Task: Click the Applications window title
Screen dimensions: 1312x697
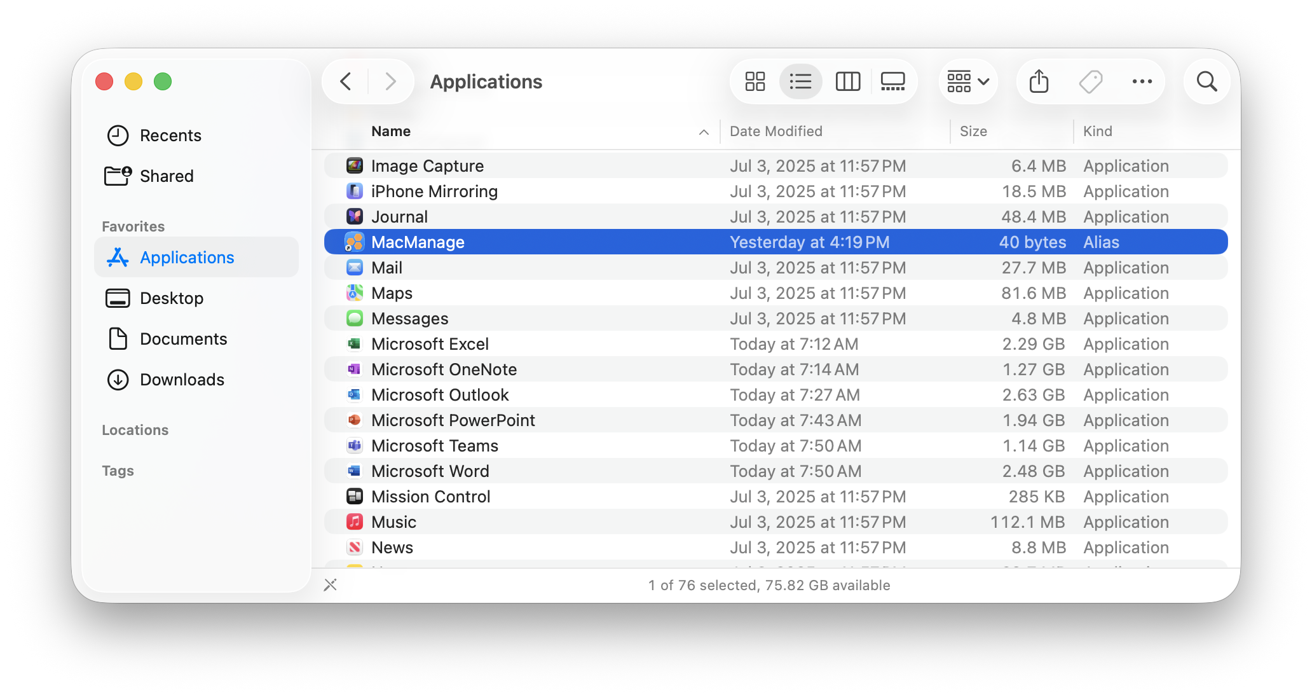Action: tap(486, 82)
